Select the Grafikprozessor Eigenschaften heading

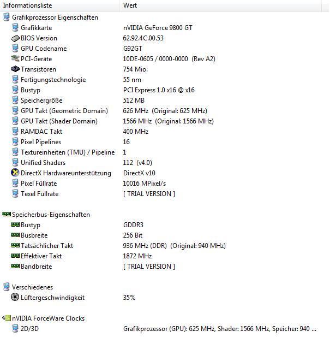click(55, 17)
